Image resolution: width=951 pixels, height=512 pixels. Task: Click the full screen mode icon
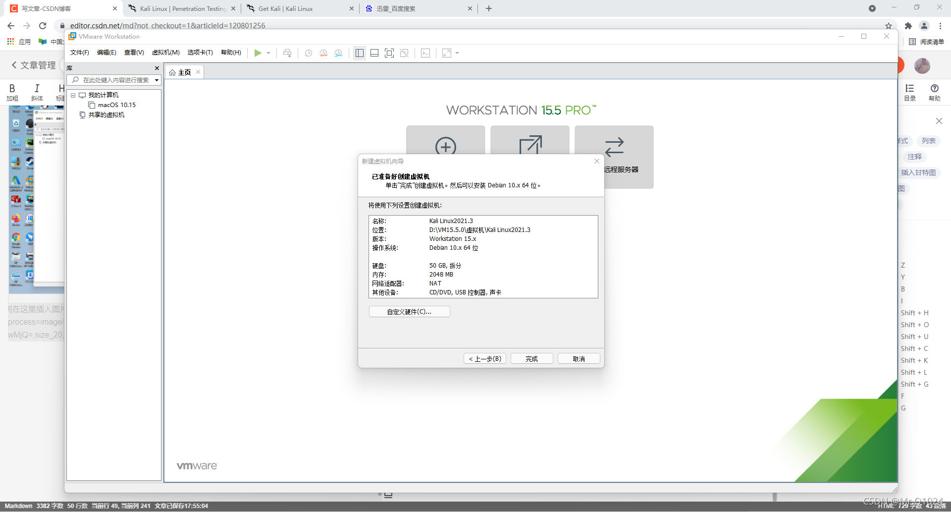pos(389,53)
